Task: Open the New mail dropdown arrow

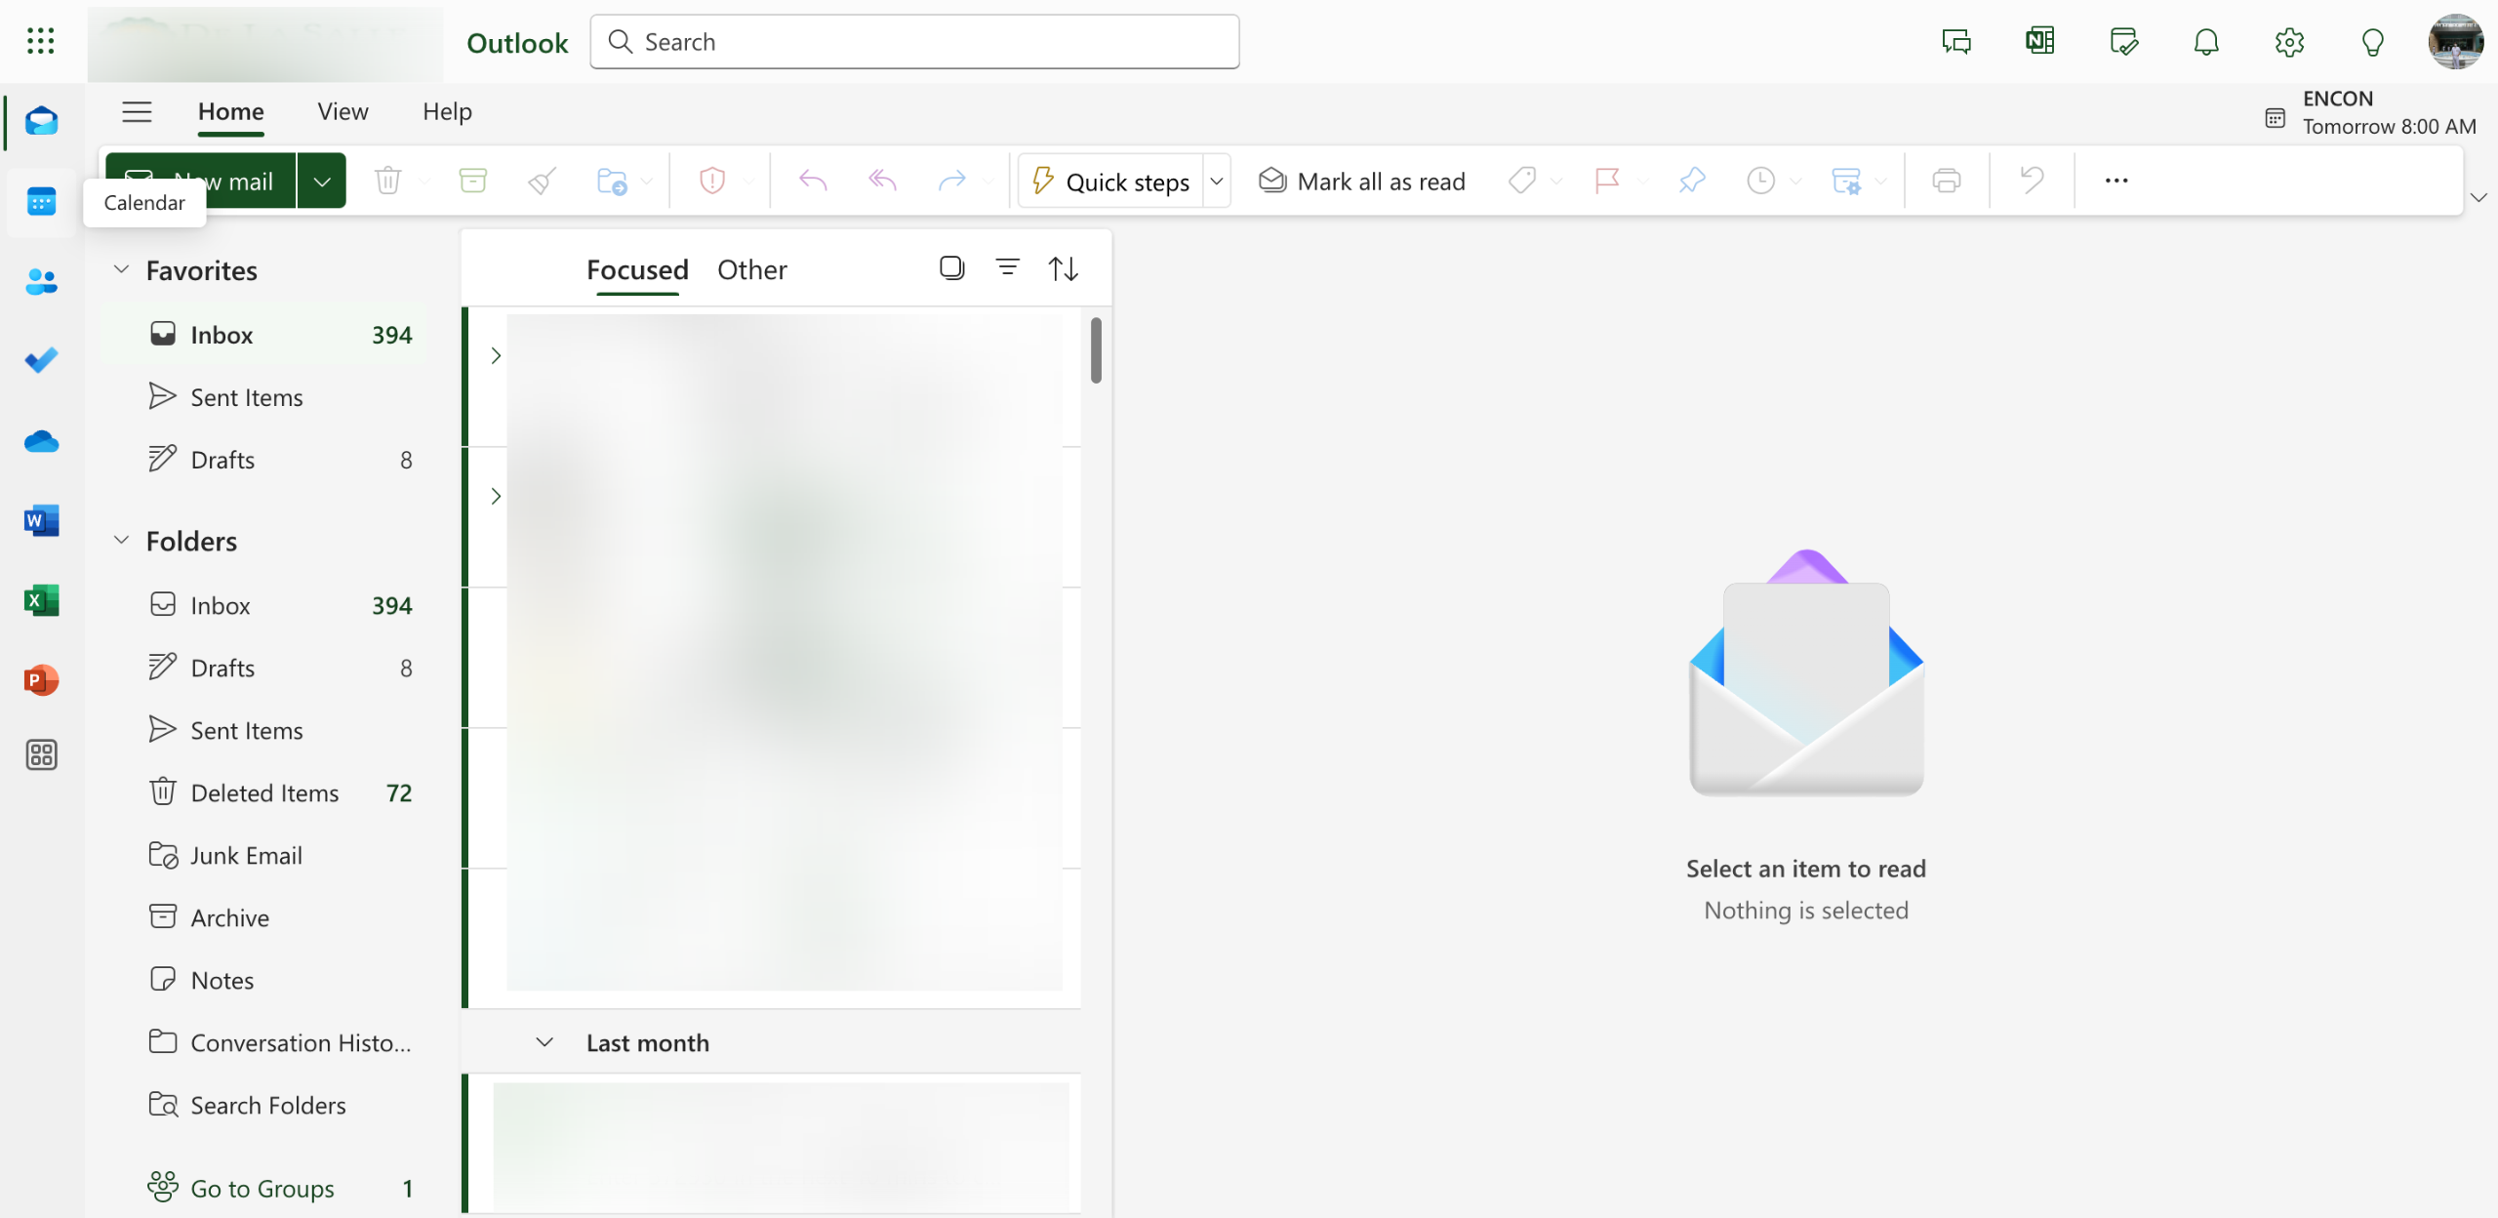Action: pos(321,181)
